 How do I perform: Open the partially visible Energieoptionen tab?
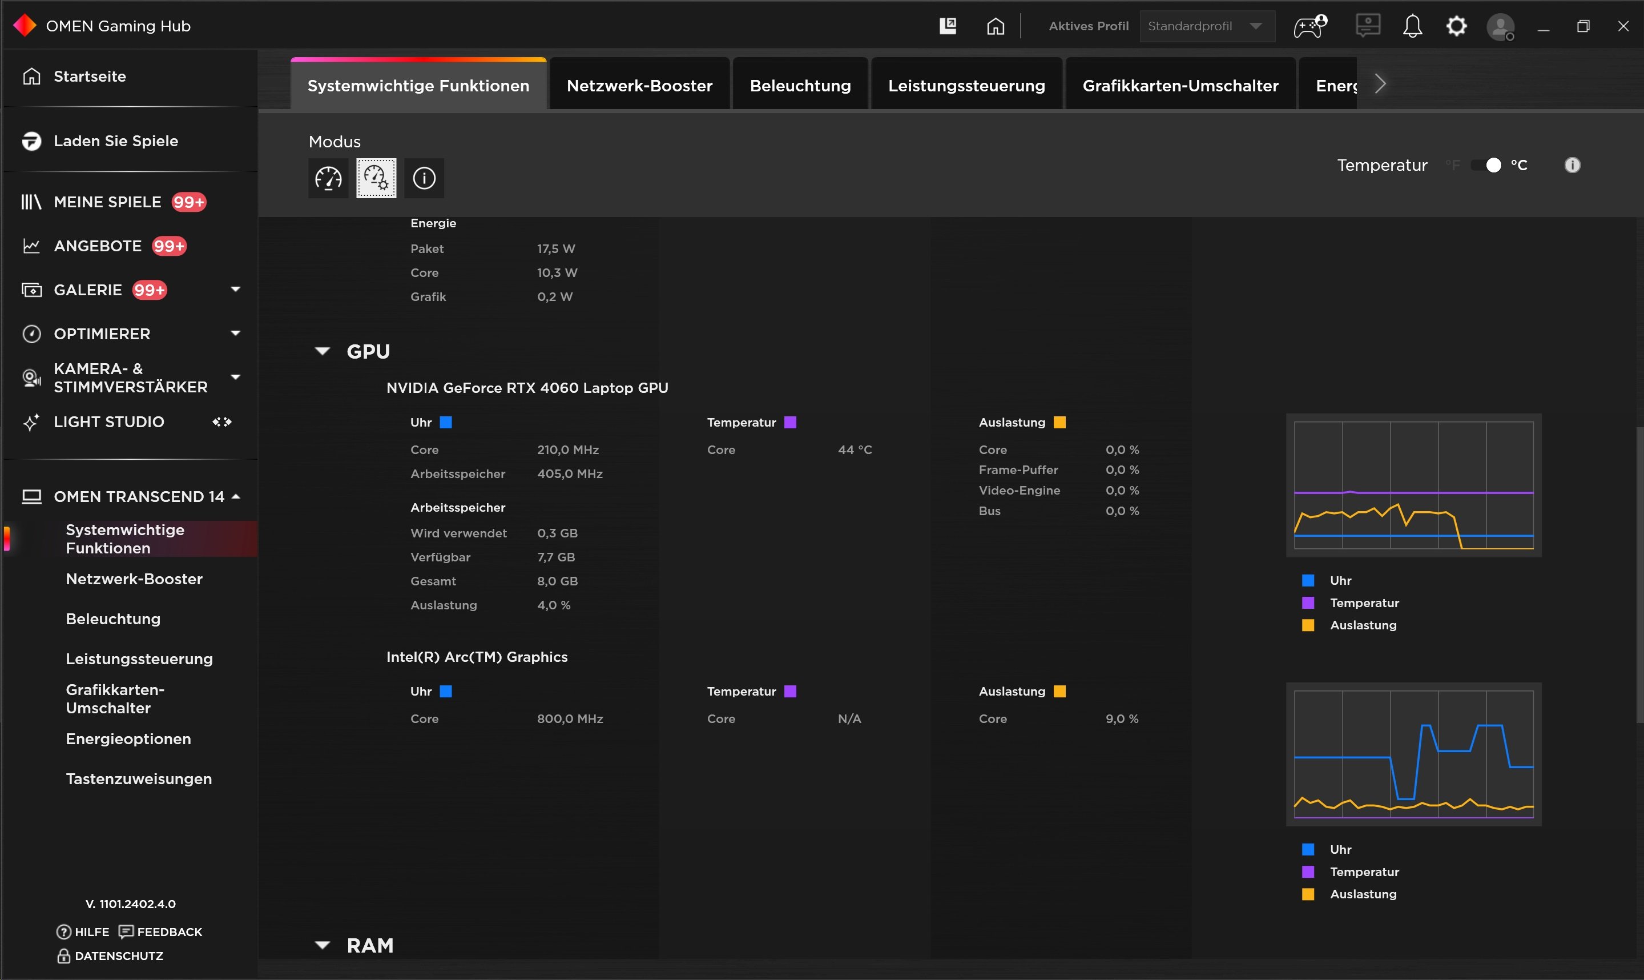coord(1328,85)
